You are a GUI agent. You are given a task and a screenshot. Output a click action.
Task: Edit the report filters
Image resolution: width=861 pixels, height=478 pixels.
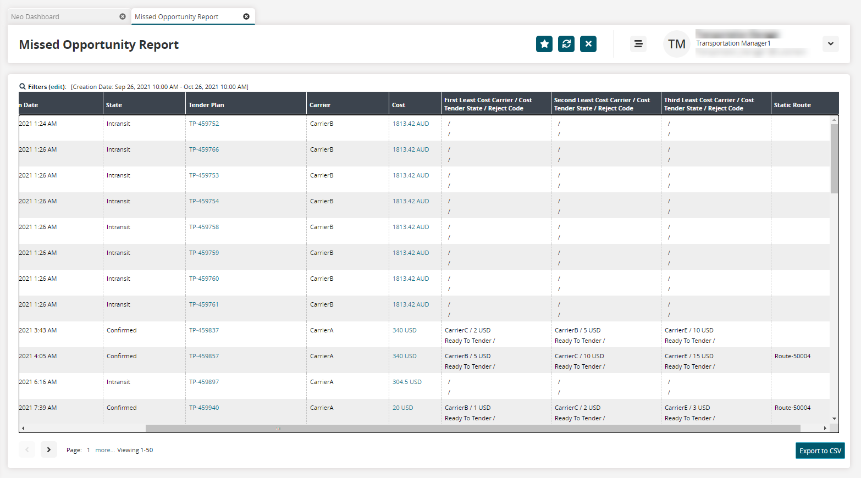click(57, 87)
